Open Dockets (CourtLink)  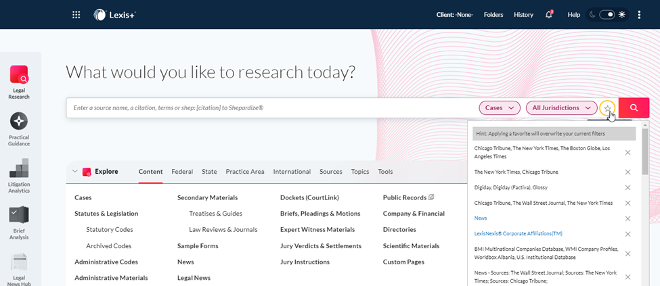tap(309, 197)
